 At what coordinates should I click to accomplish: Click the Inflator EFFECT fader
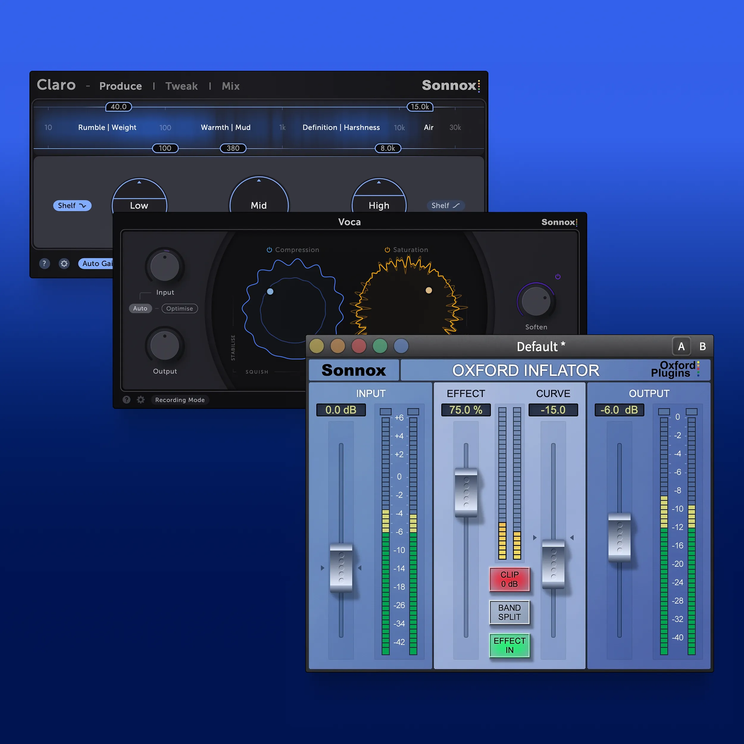[x=466, y=493]
